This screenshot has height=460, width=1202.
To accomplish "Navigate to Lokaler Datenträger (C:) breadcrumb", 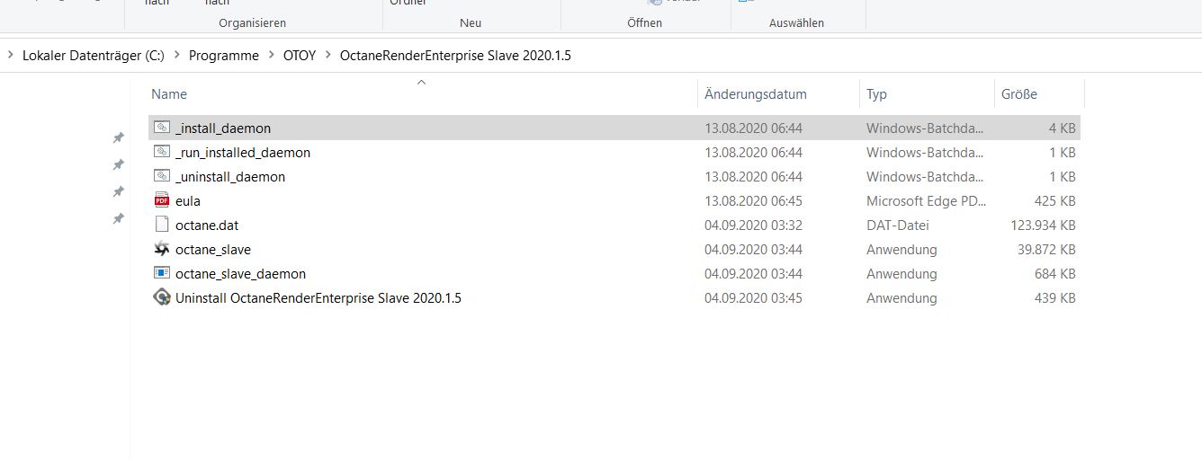I will click(x=94, y=56).
